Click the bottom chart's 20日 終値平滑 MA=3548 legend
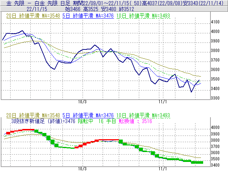The image size is (228, 174). click(x=33, y=115)
